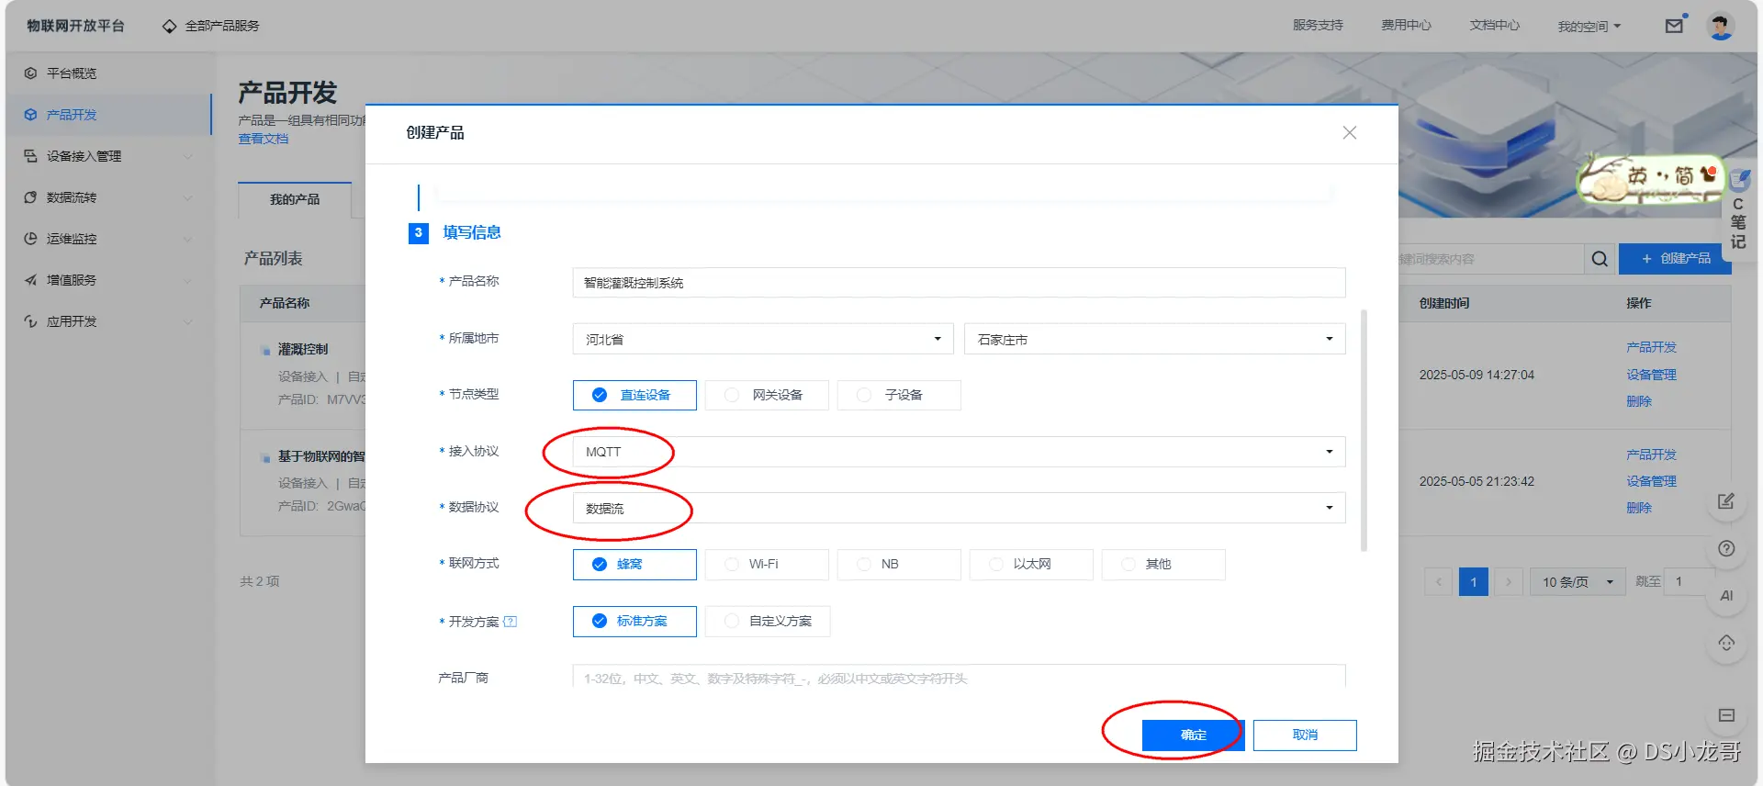
Task: Open the 河北省 province dropdown
Action: pos(763,339)
